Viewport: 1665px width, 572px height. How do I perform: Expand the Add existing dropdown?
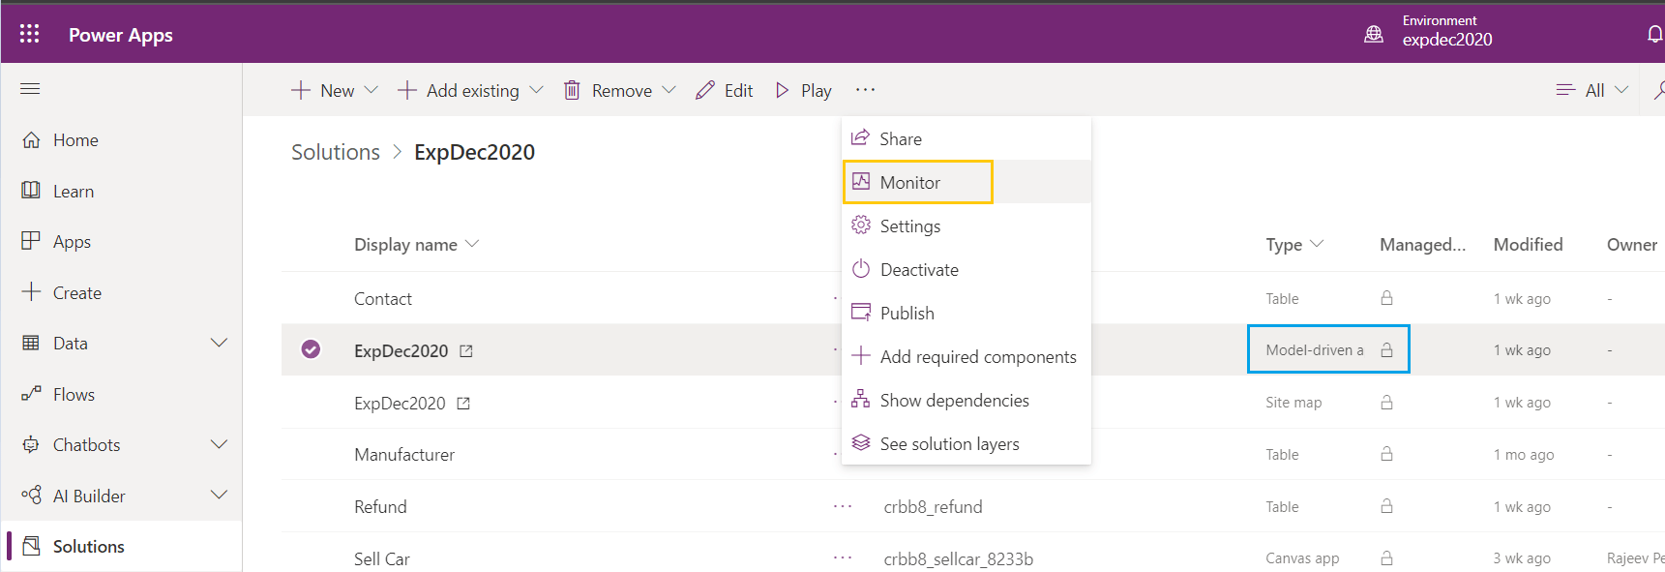[536, 90]
